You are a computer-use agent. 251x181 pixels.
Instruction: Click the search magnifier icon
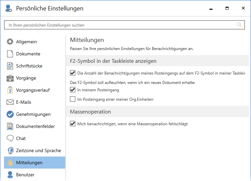[x=239, y=25]
